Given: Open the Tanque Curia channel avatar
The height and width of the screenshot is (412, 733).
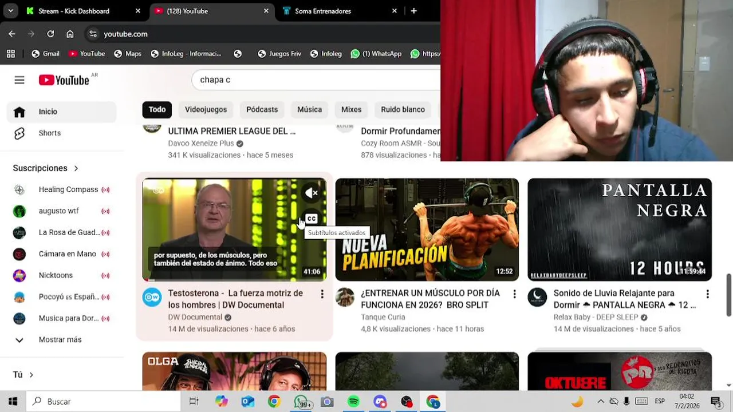Looking at the screenshot, I should 345,297.
